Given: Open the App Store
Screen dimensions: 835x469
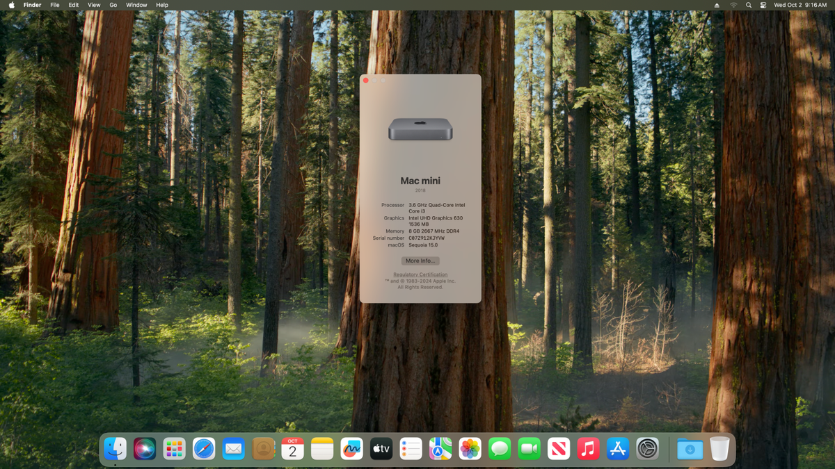Looking at the screenshot, I should (618, 449).
